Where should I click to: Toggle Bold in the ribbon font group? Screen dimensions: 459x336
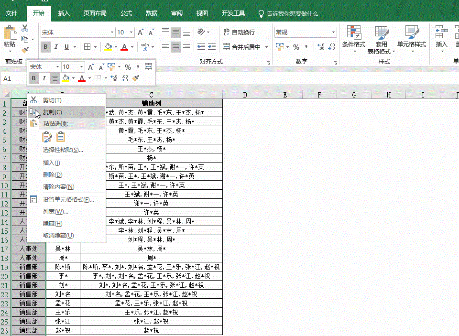tap(45, 47)
